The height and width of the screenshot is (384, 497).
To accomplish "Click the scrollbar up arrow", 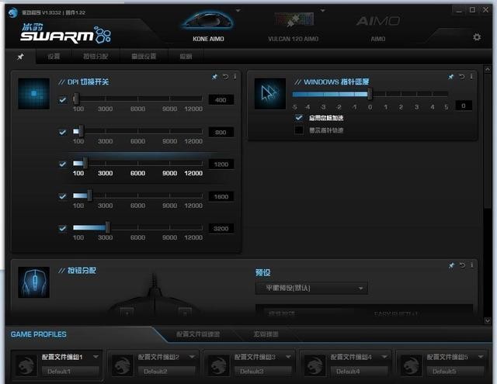I will [x=488, y=69].
